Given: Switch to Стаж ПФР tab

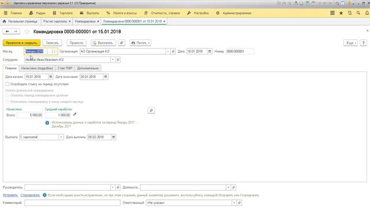Looking at the screenshot, I should coord(65,68).
